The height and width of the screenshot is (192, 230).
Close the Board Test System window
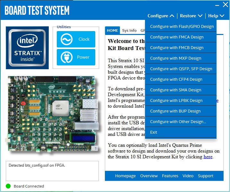pyautogui.click(x=225, y=5)
